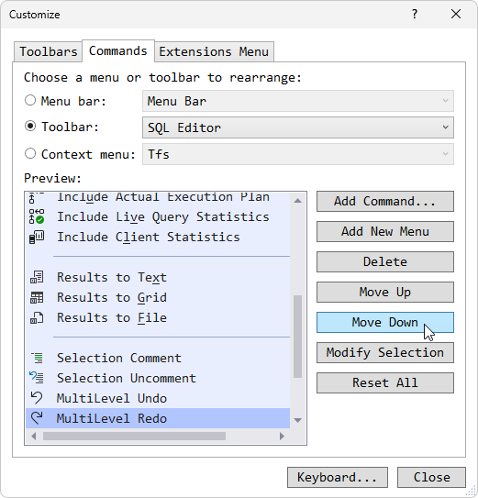The width and height of the screenshot is (478, 498).
Task: Click the preview list scroll-down arrow
Action: (x=298, y=420)
